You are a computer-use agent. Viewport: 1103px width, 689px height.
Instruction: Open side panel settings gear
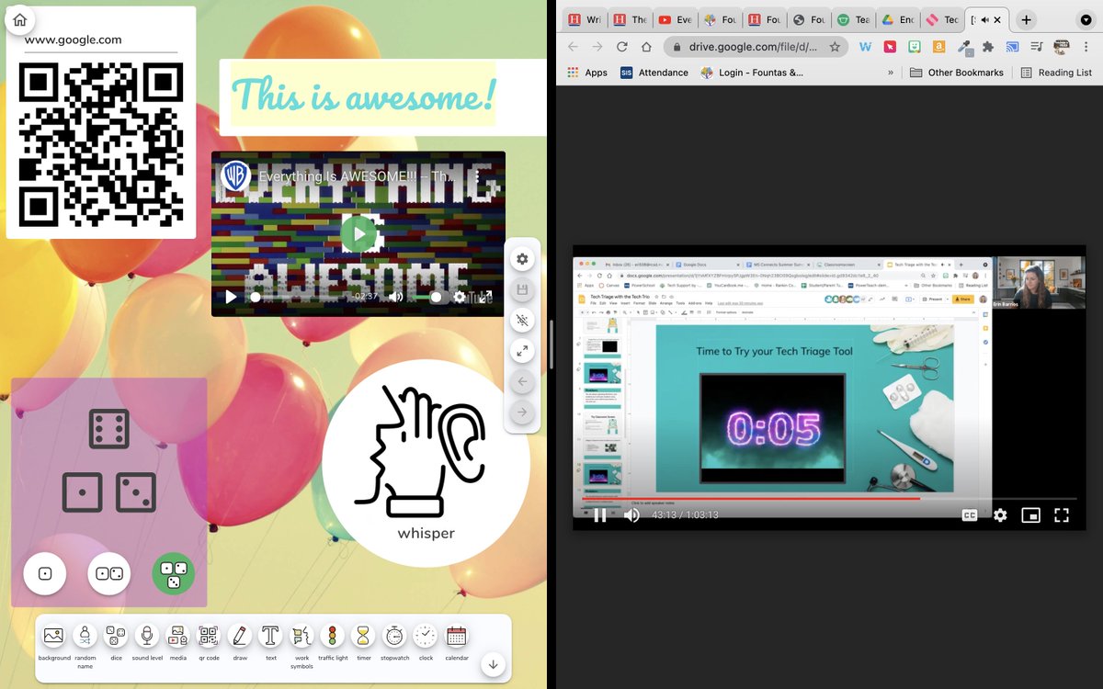tap(522, 259)
